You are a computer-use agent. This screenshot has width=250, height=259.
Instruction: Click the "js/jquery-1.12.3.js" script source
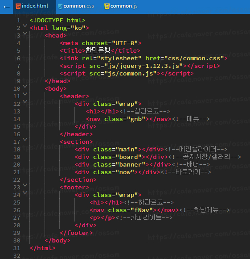click(x=143, y=66)
